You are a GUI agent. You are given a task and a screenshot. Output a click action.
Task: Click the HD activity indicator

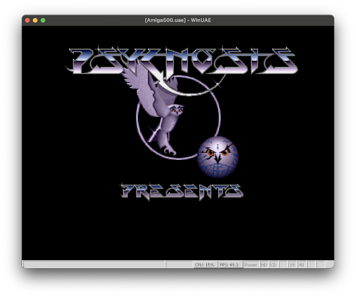pyautogui.click(x=264, y=265)
